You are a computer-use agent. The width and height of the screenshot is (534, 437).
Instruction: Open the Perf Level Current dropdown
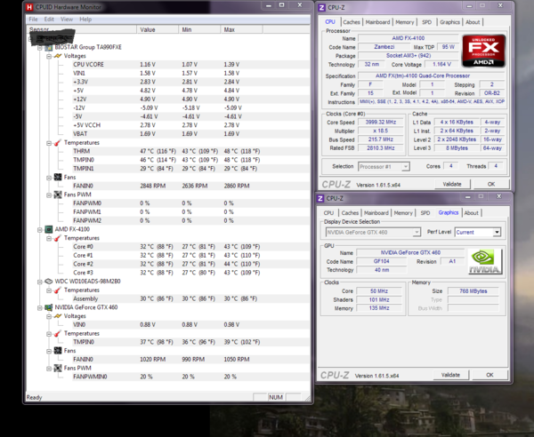coord(497,233)
